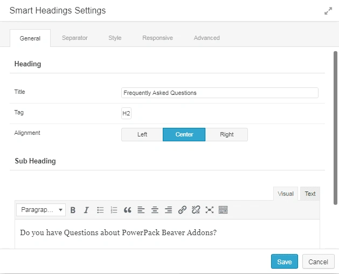The height and width of the screenshot is (274, 339).
Task: Open the Responsive tab
Action: pos(157,38)
